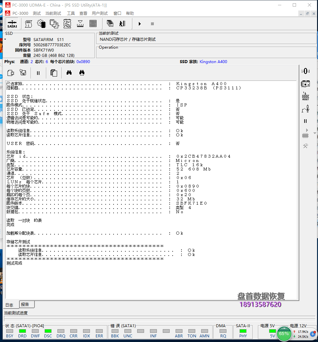The image size is (318, 342).
Task: Stop test with the square stop button
Action: tap(153, 24)
